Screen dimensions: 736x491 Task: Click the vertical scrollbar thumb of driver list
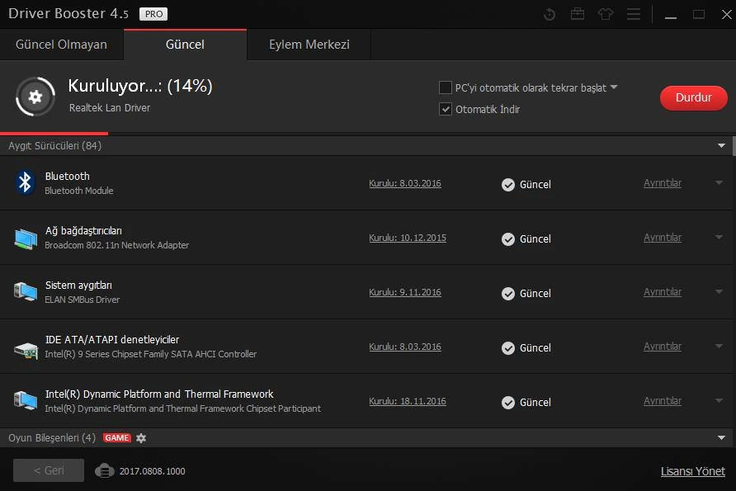coord(734,146)
